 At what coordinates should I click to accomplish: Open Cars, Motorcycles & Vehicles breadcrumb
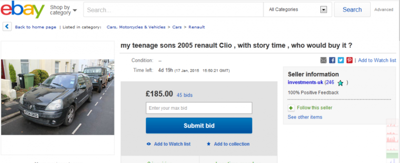136,27
